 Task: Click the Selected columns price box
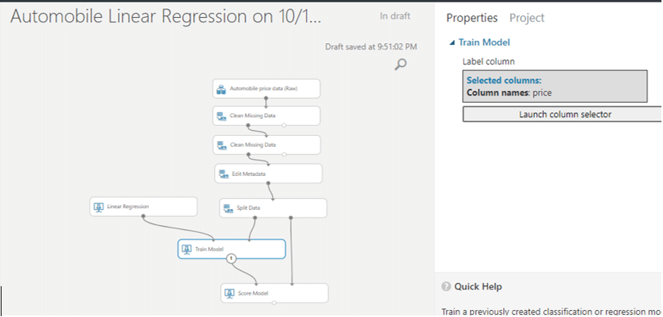556,86
